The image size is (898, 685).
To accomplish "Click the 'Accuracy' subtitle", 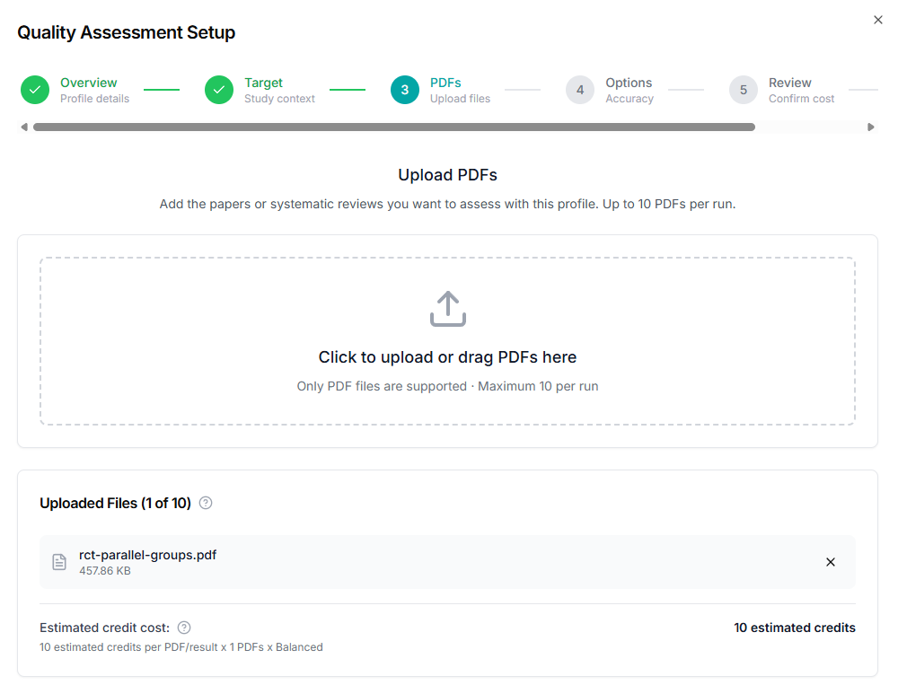I will [629, 99].
